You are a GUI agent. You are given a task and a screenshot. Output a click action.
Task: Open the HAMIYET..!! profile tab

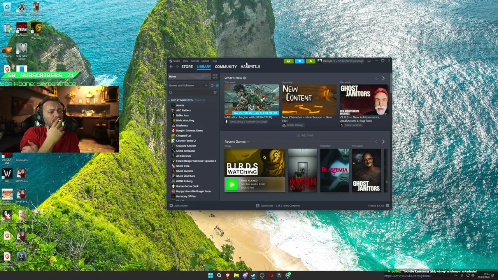(250, 67)
